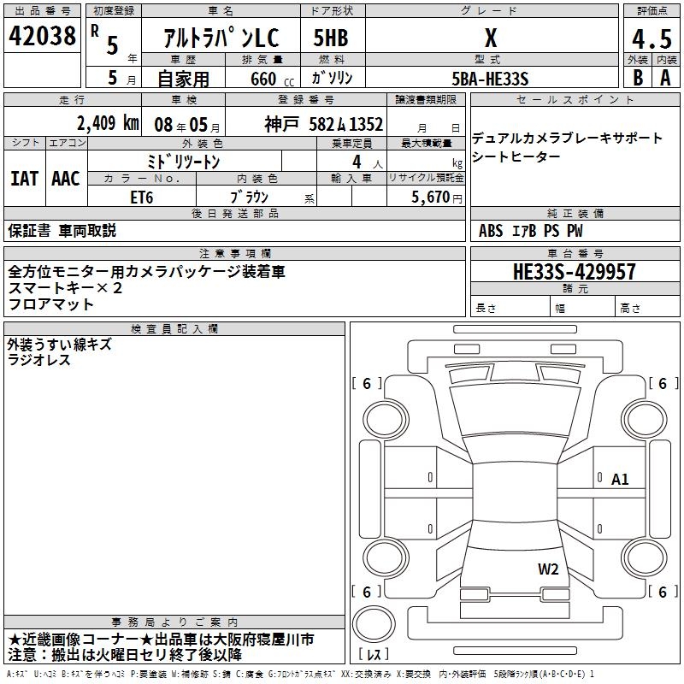This screenshot has width=684, height=684.
Task: Click the 高さ dimension field
Action: [x=648, y=308]
